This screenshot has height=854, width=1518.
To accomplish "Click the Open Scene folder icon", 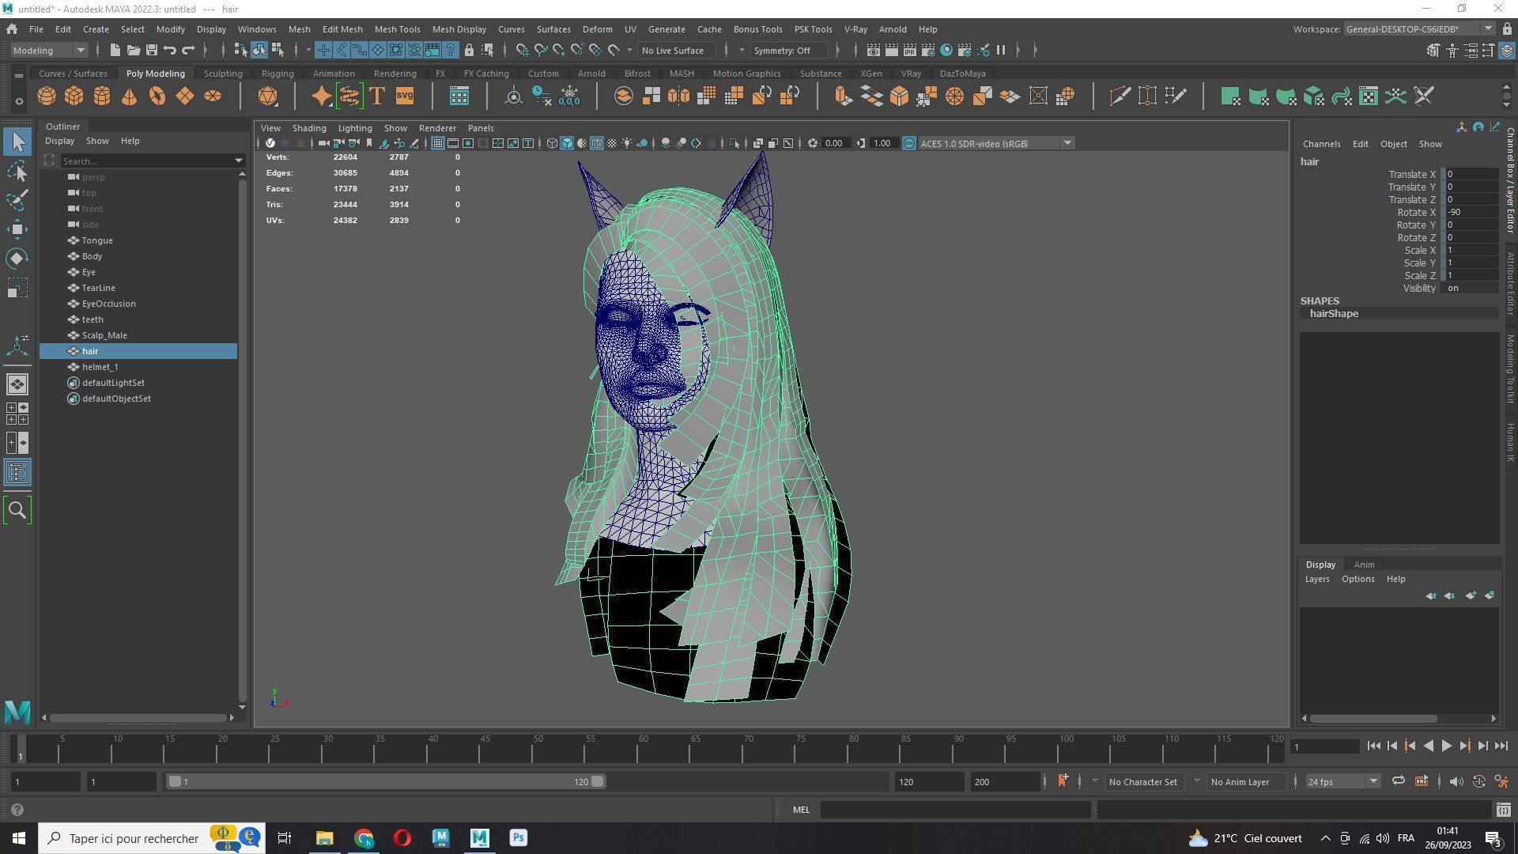I will pyautogui.click(x=133, y=50).
